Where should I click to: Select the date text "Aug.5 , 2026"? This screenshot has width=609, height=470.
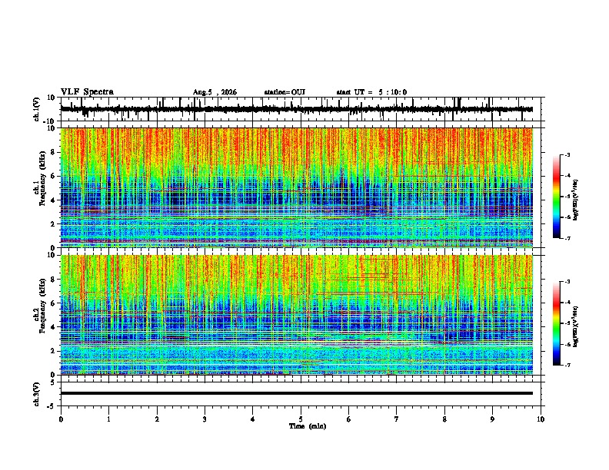coord(215,92)
